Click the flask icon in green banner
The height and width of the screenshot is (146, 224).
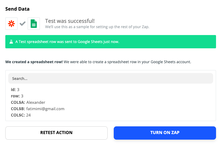pyautogui.click(x=11, y=42)
